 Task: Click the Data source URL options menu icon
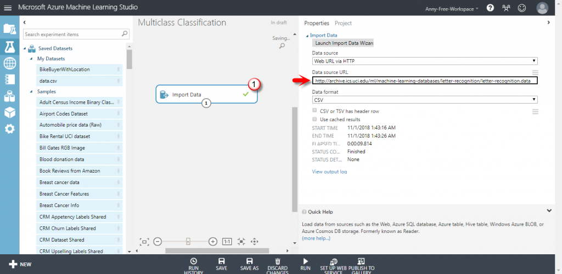pyautogui.click(x=535, y=73)
